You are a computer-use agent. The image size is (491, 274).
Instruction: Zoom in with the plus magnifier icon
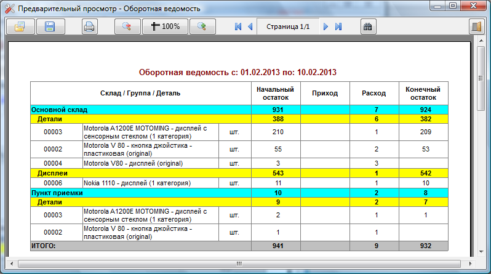(202, 26)
